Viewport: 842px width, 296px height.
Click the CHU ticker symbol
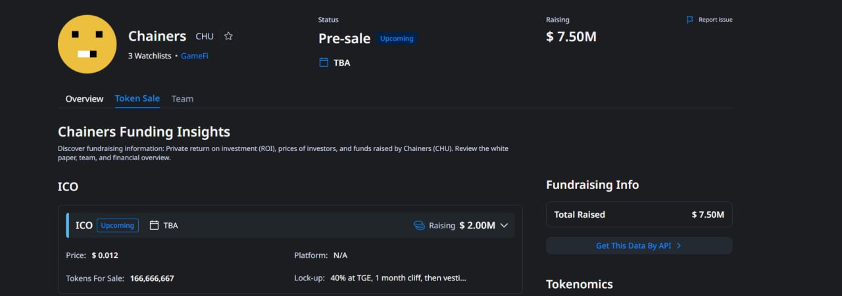[205, 36]
